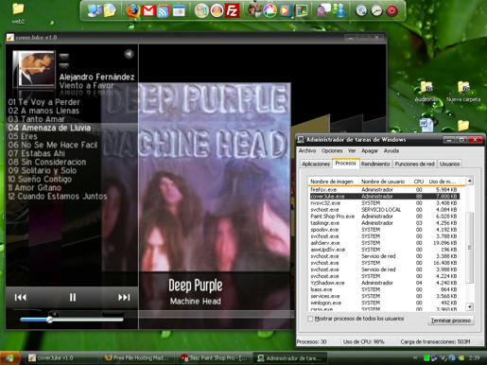
Task: Click the red power dock icon
Action: (391, 11)
